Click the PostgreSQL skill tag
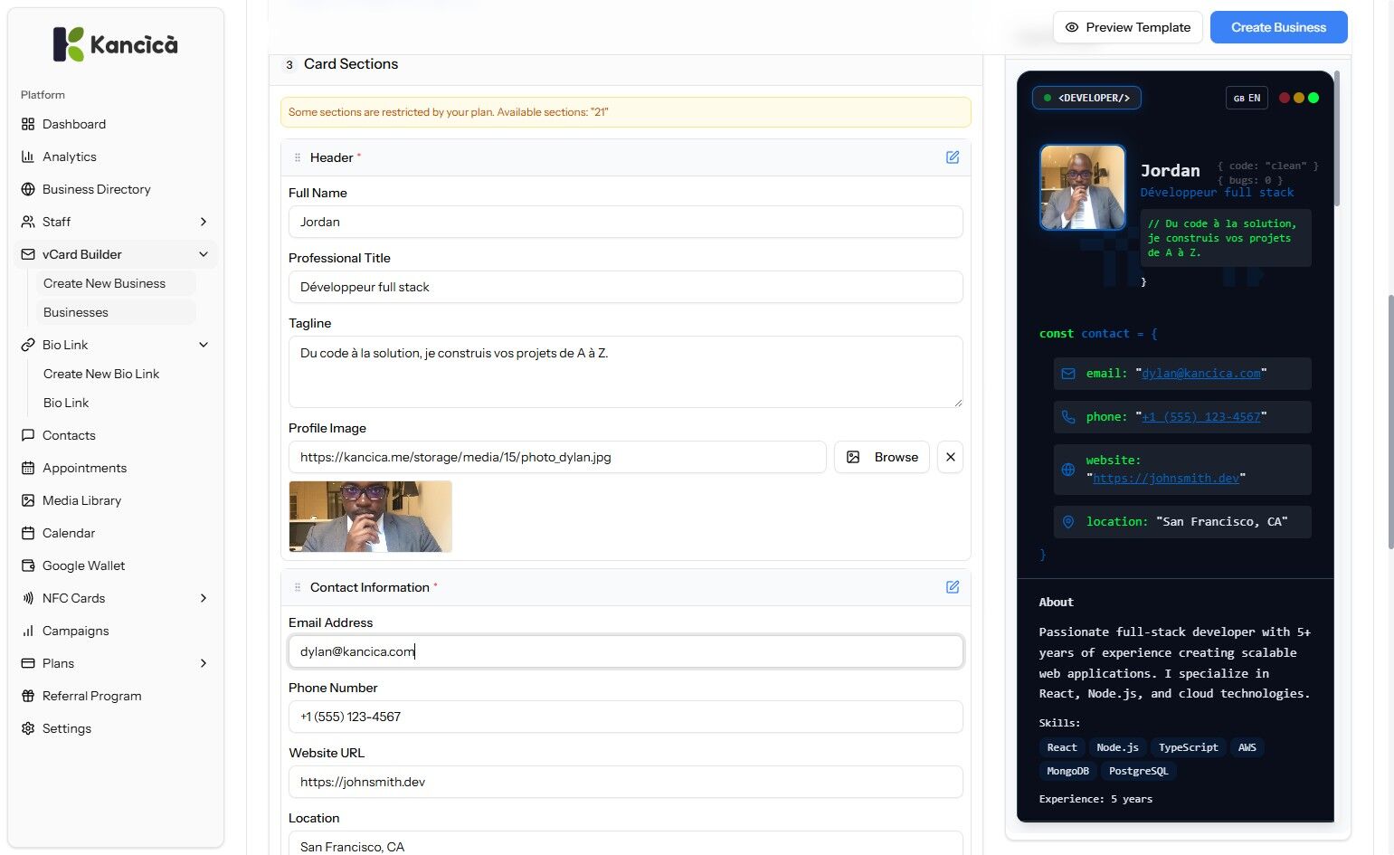 point(1138,771)
